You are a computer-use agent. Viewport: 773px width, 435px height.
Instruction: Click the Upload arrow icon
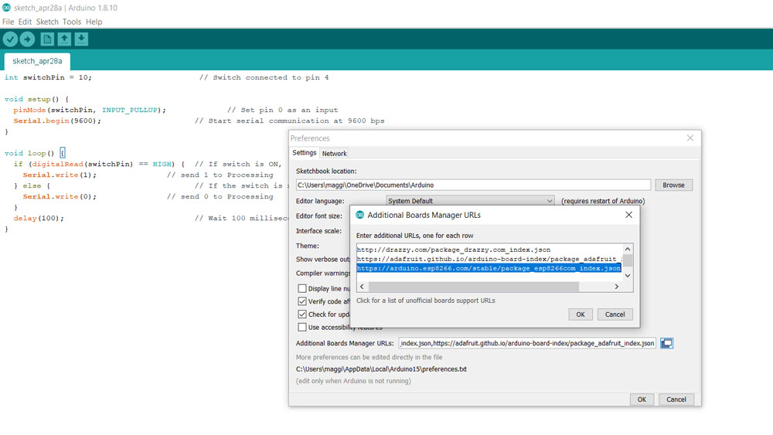27,39
